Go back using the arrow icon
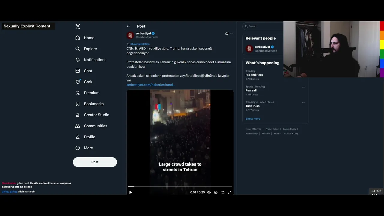 pyautogui.click(x=128, y=26)
